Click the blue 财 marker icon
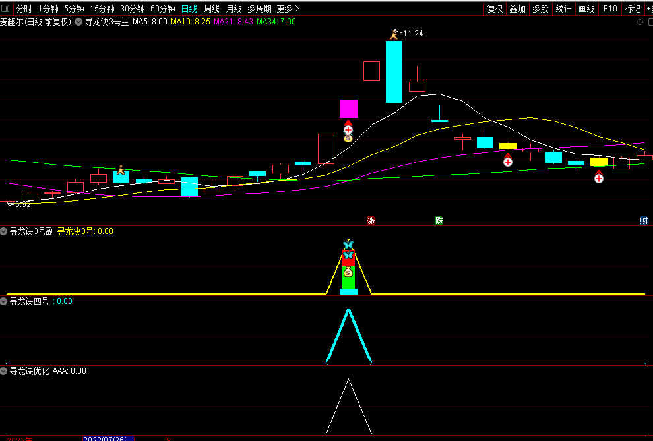The image size is (653, 441). pos(644,220)
